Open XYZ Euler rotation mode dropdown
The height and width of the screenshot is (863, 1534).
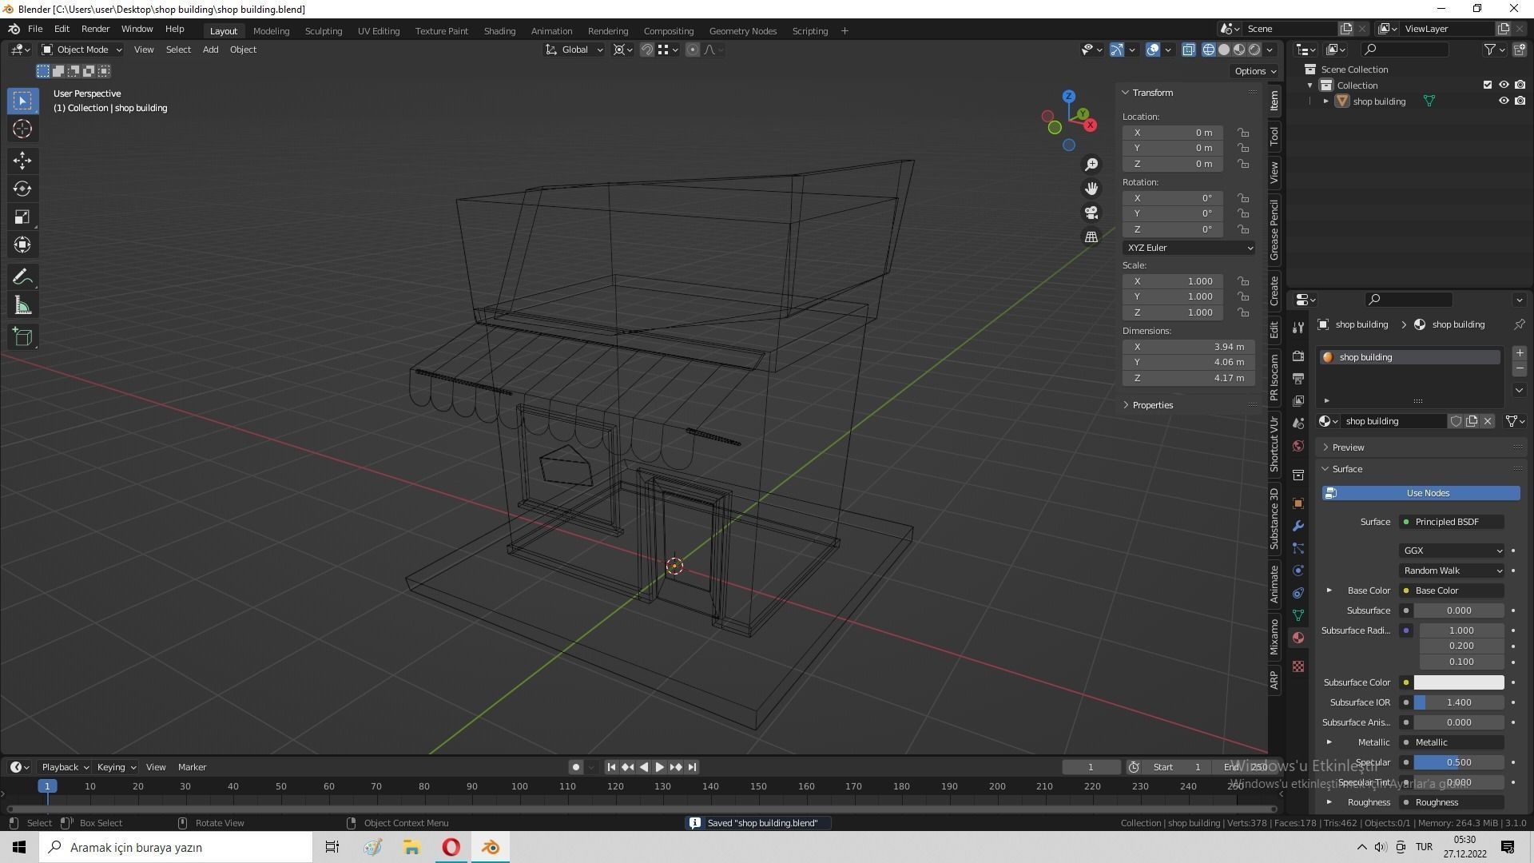(x=1188, y=248)
